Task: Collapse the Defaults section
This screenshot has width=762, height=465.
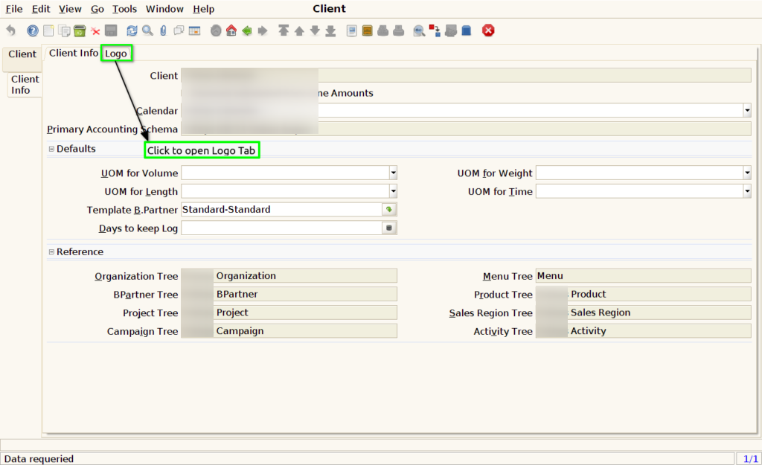Action: point(51,149)
